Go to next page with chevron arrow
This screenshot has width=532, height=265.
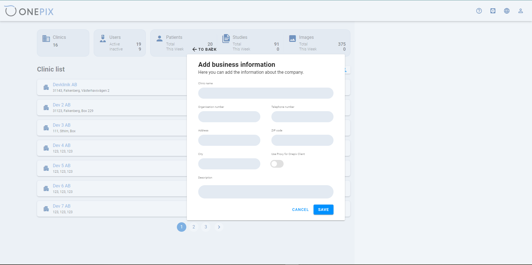(x=219, y=227)
